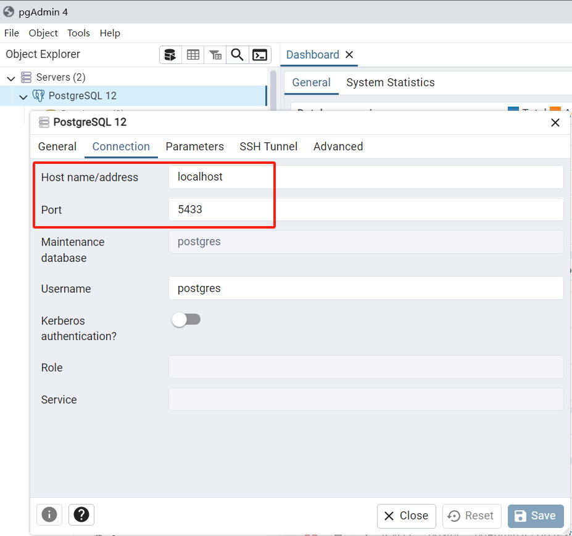
Task: Click the Service input field
Action: click(366, 399)
